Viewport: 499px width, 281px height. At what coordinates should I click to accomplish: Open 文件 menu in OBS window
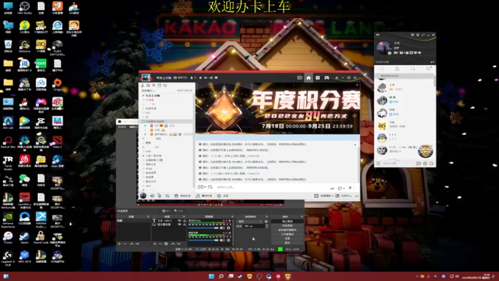122,127
